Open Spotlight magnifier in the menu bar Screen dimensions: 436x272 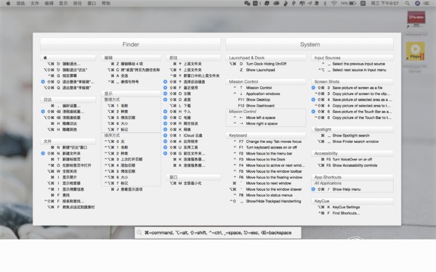pyautogui.click(x=408, y=4)
